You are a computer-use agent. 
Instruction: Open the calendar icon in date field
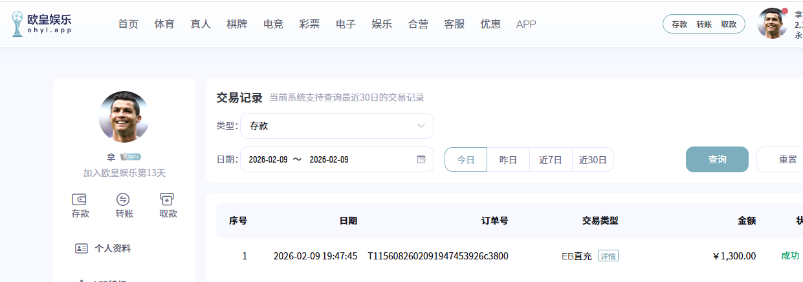click(x=421, y=159)
